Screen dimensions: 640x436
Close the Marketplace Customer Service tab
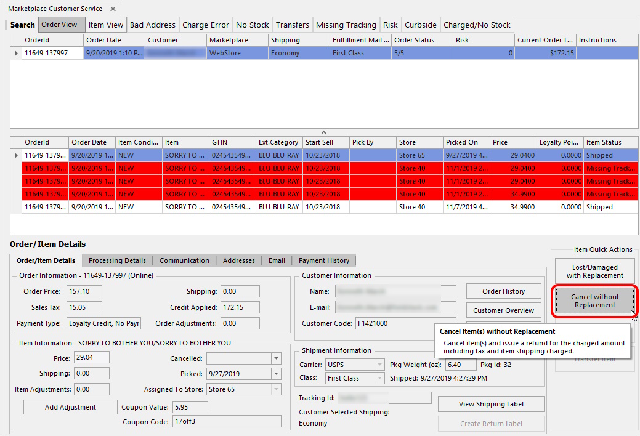tap(113, 9)
